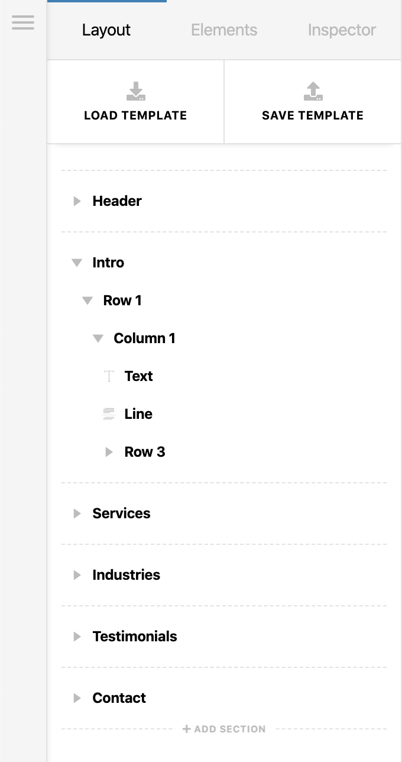Viewport: 402px width, 762px height.
Task: Collapse the Intro section
Action: coord(77,263)
